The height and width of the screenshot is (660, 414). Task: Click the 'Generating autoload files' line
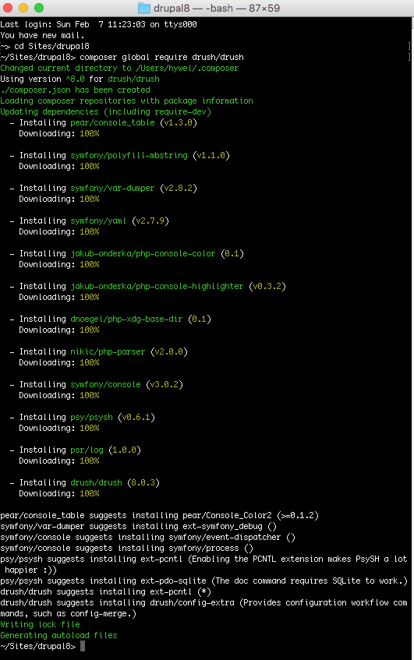pyautogui.click(x=58, y=636)
